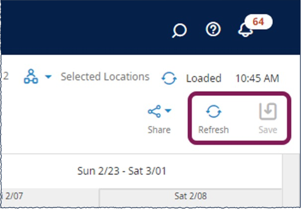Open the search magnifier icon
This screenshot has height=209, width=301.
[180, 30]
